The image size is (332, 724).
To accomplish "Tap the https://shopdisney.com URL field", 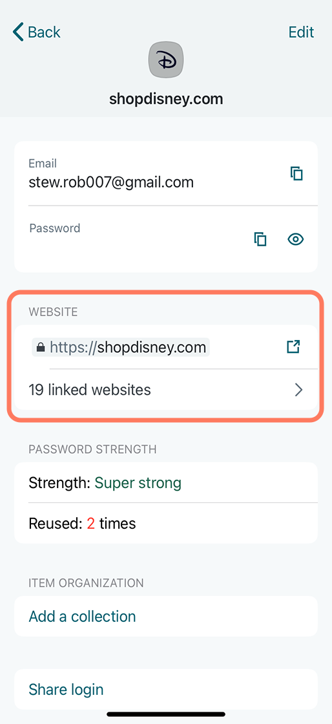I will click(x=121, y=347).
